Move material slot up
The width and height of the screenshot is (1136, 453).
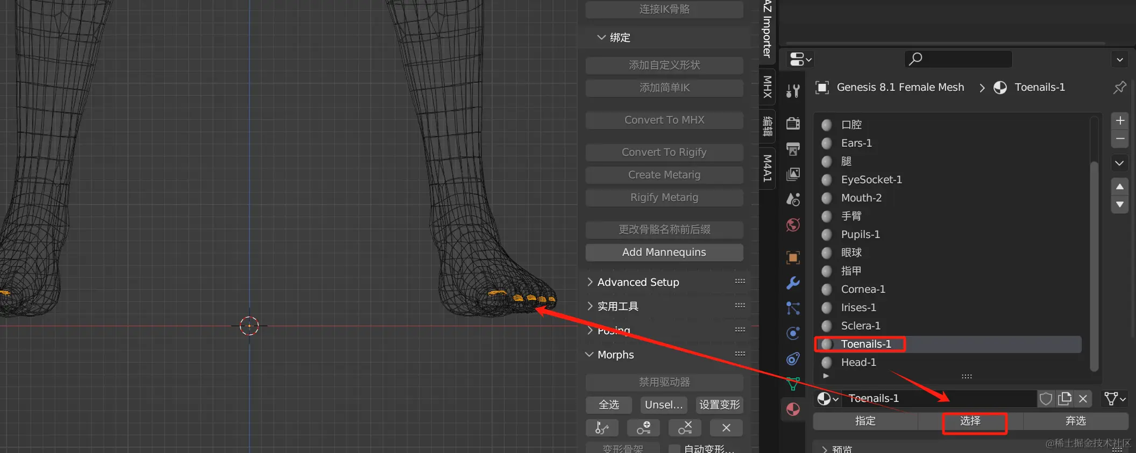pyautogui.click(x=1120, y=186)
